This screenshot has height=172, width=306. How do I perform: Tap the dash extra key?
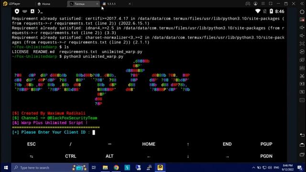click(x=109, y=144)
